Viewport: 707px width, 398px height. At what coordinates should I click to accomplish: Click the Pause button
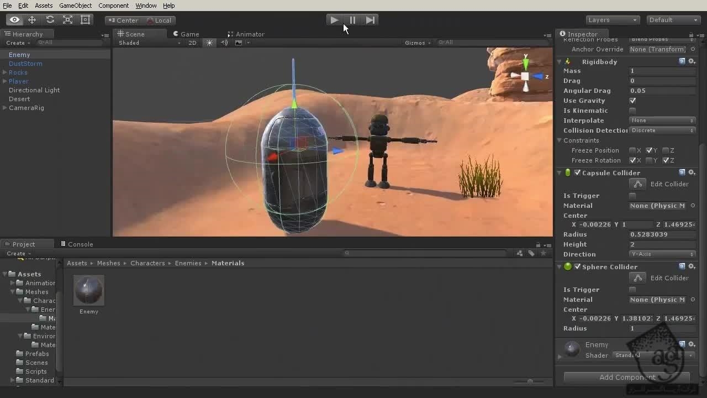[x=352, y=20]
